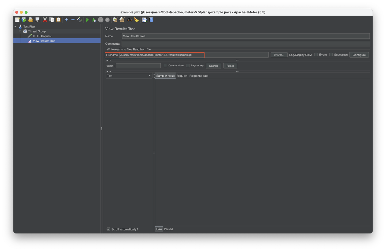This screenshot has width=386, height=251.
Task: Uncheck Scroll automatically checkbox
Action: pyautogui.click(x=108, y=229)
